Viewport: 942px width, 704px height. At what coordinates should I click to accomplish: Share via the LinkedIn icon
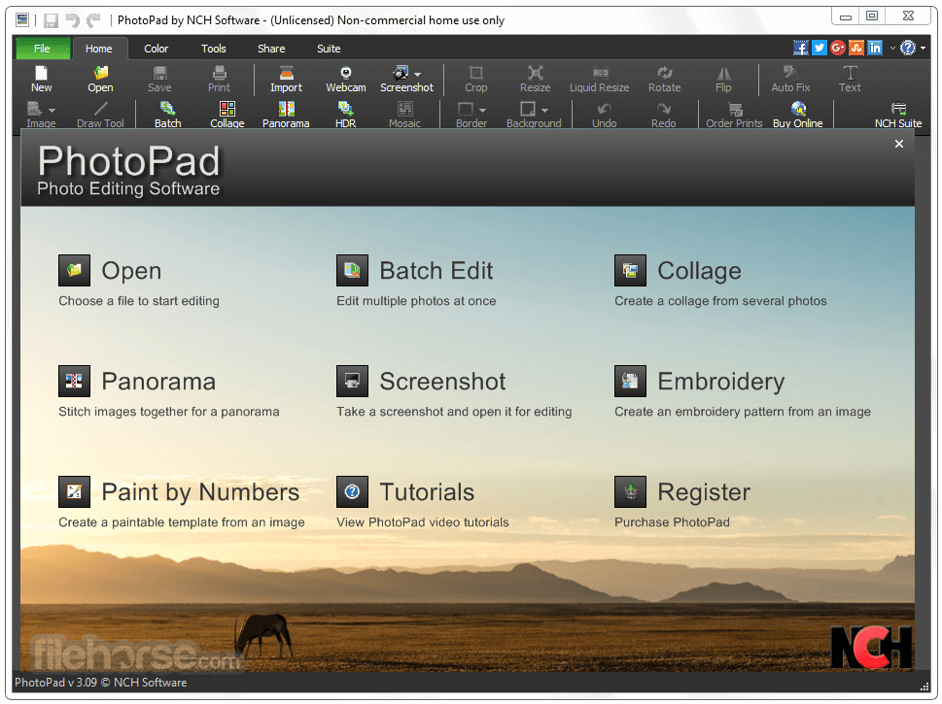pyautogui.click(x=875, y=48)
